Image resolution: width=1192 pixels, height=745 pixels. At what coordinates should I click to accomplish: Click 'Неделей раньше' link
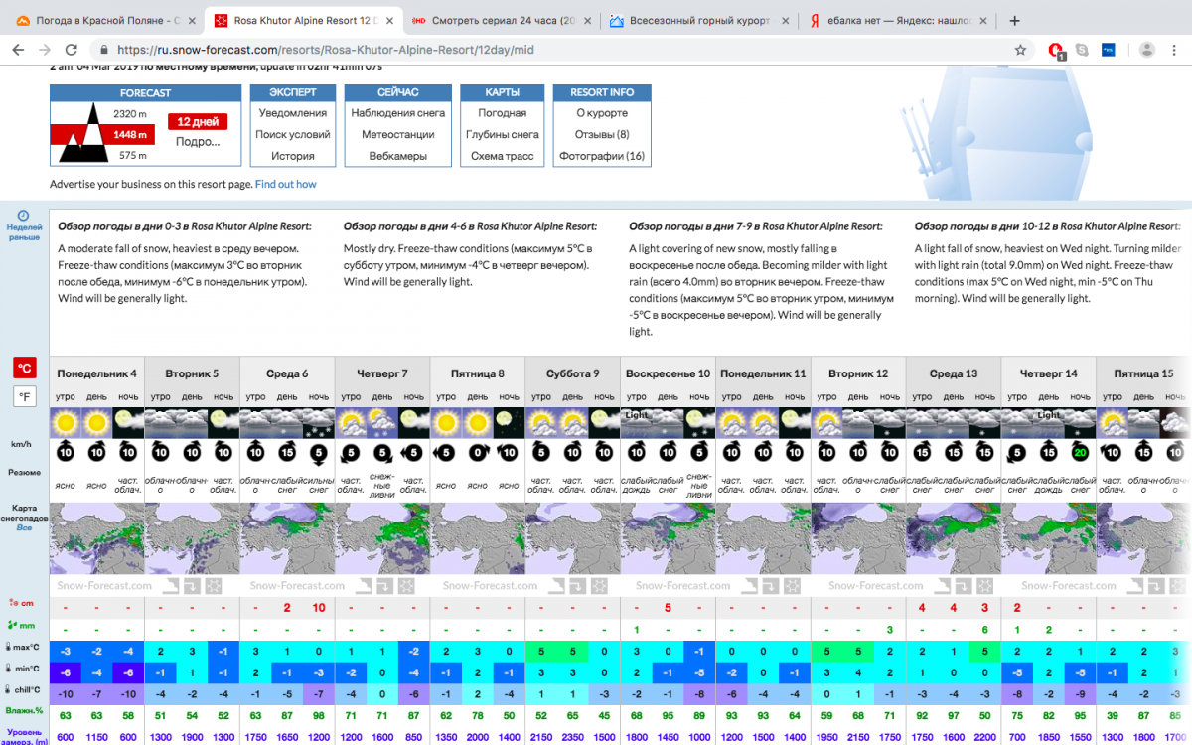pos(24,232)
